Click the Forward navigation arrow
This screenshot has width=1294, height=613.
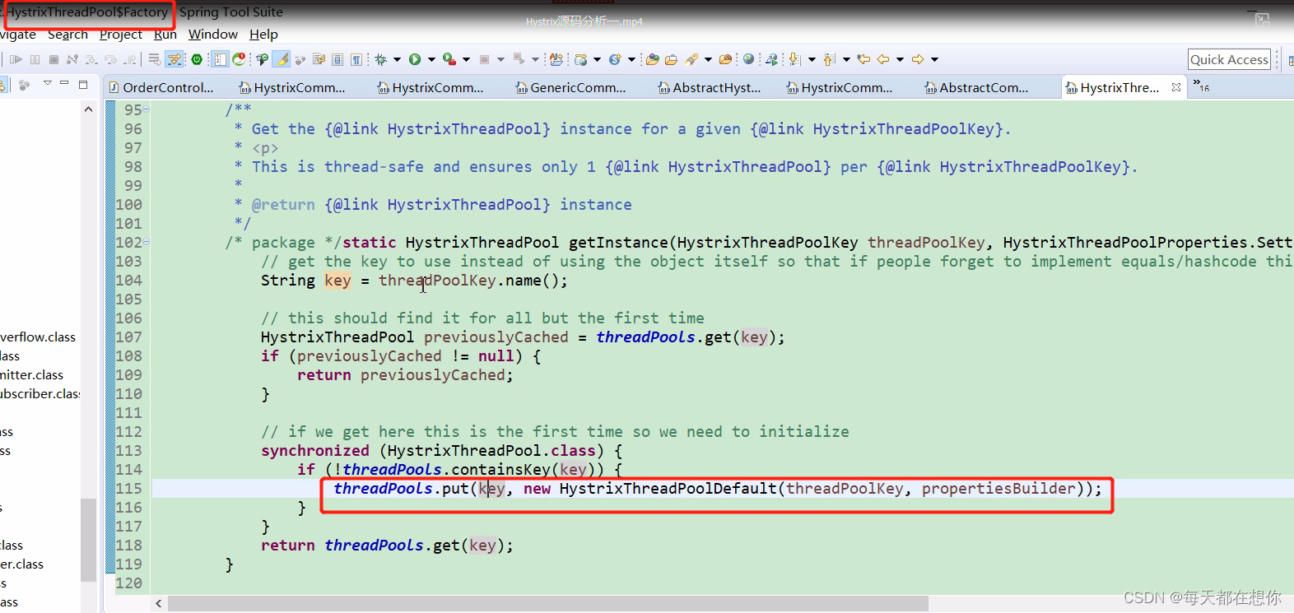(918, 59)
